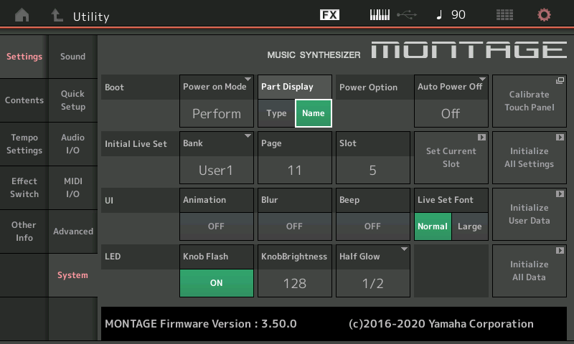The width and height of the screenshot is (574, 344).
Task: Tap the keyboard USB connection icon
Action: click(x=392, y=15)
